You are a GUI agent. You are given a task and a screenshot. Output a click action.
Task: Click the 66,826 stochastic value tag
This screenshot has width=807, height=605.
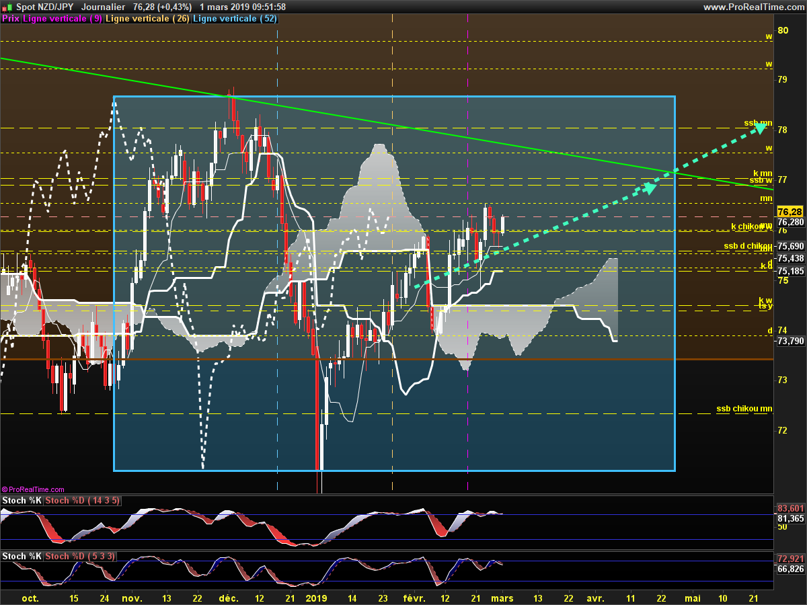point(791,569)
